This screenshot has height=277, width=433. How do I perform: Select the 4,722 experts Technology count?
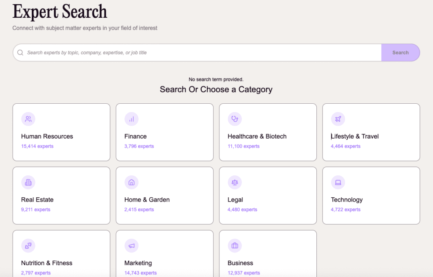345,210
